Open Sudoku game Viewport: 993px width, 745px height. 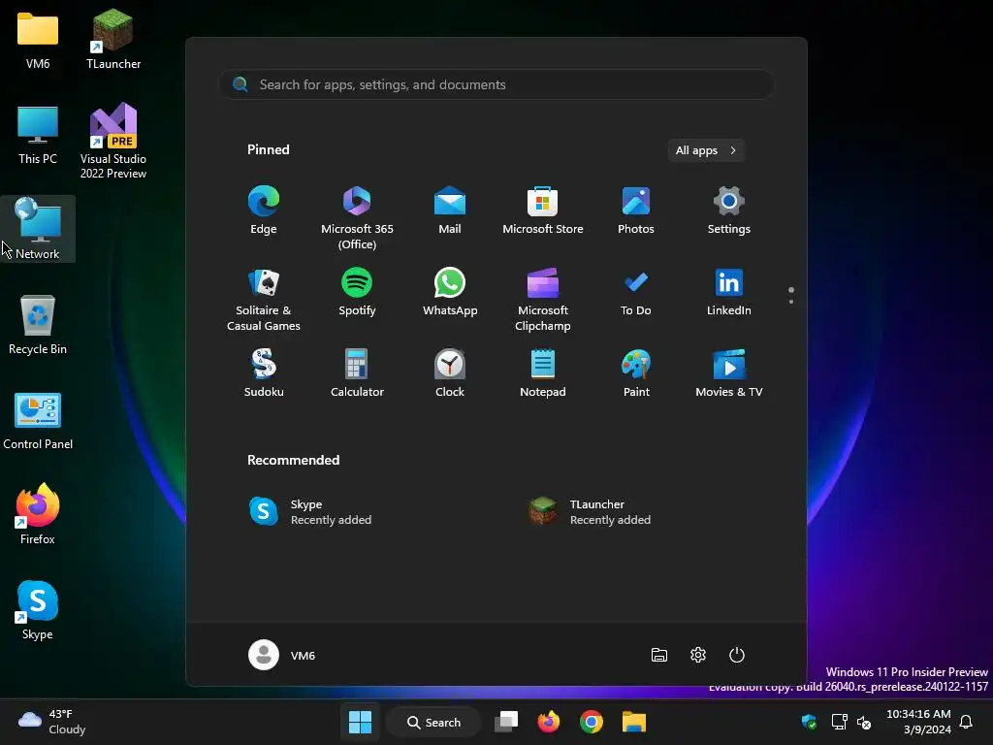264,373
